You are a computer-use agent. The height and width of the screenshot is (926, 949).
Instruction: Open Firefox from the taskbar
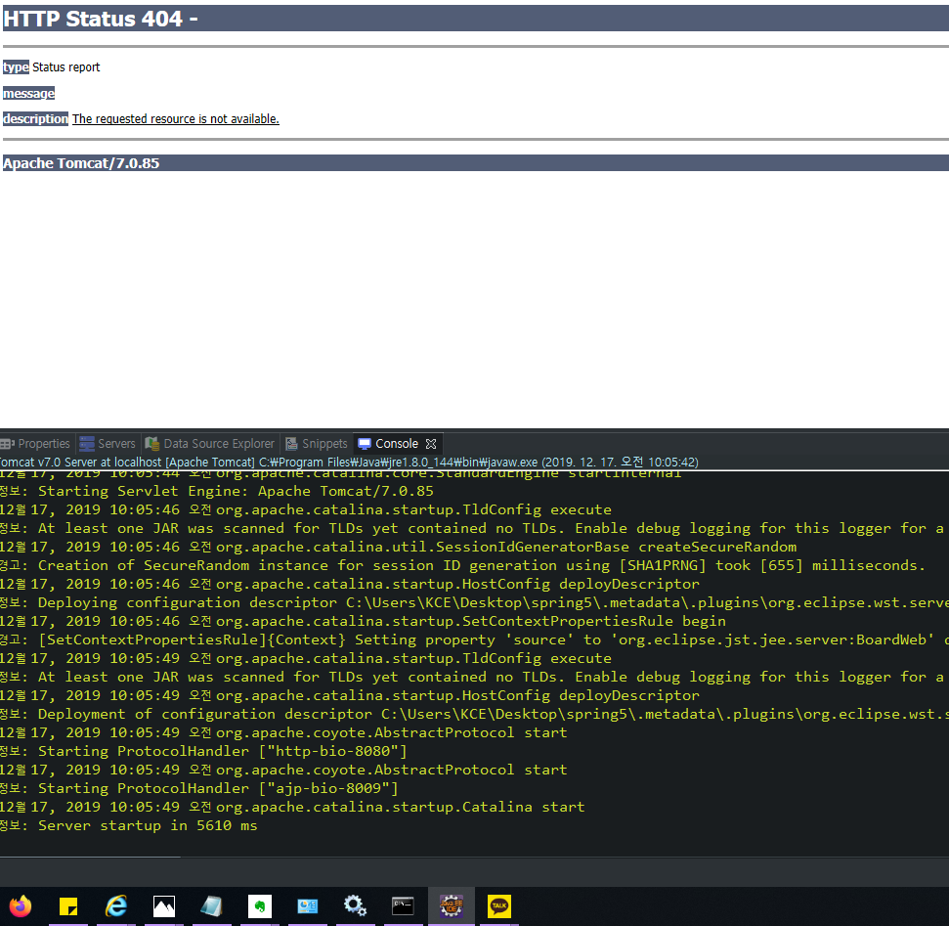coord(21,906)
